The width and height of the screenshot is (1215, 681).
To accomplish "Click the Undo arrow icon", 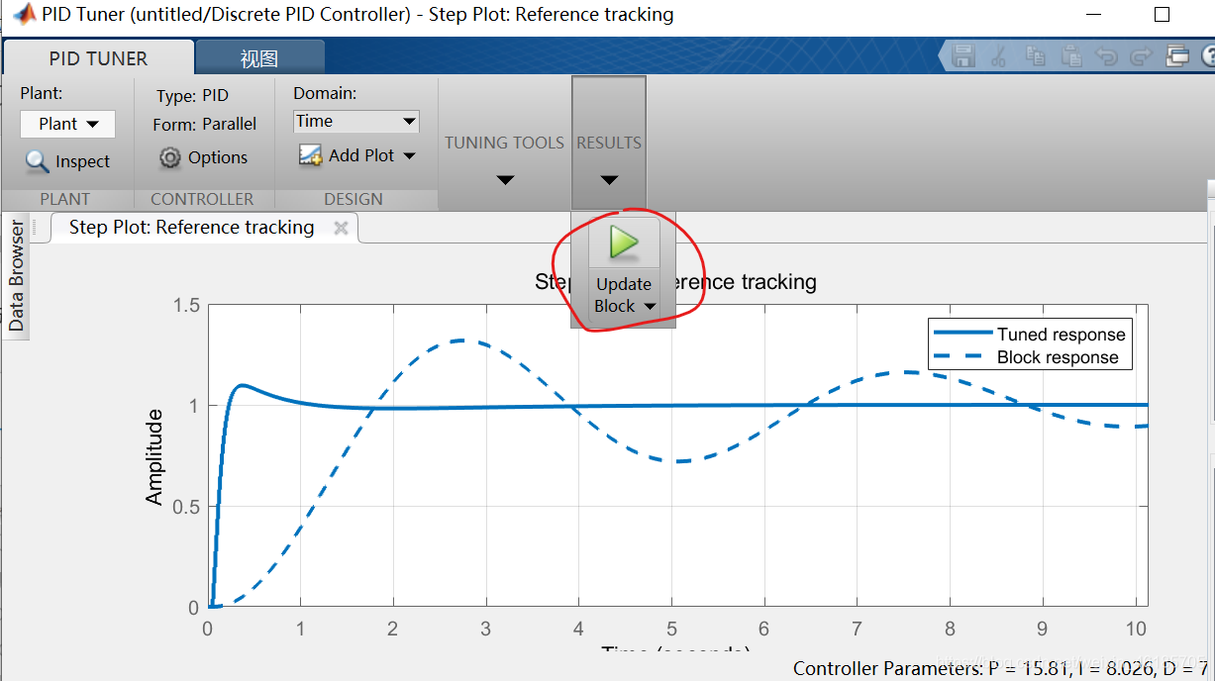I will (x=1106, y=56).
